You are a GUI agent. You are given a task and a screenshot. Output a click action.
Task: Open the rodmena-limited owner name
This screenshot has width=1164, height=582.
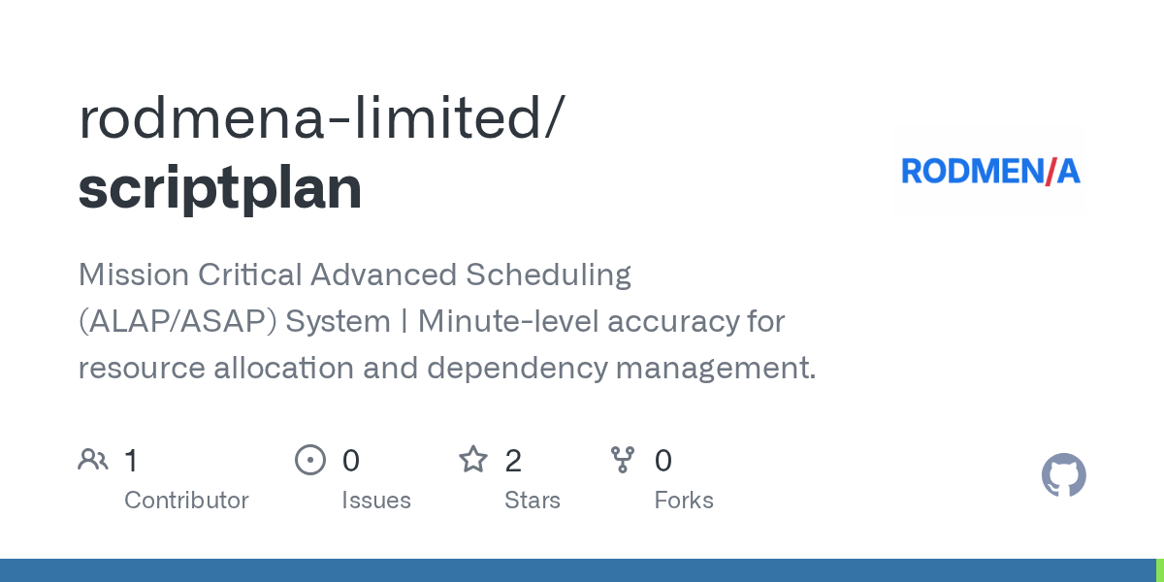click(320, 118)
